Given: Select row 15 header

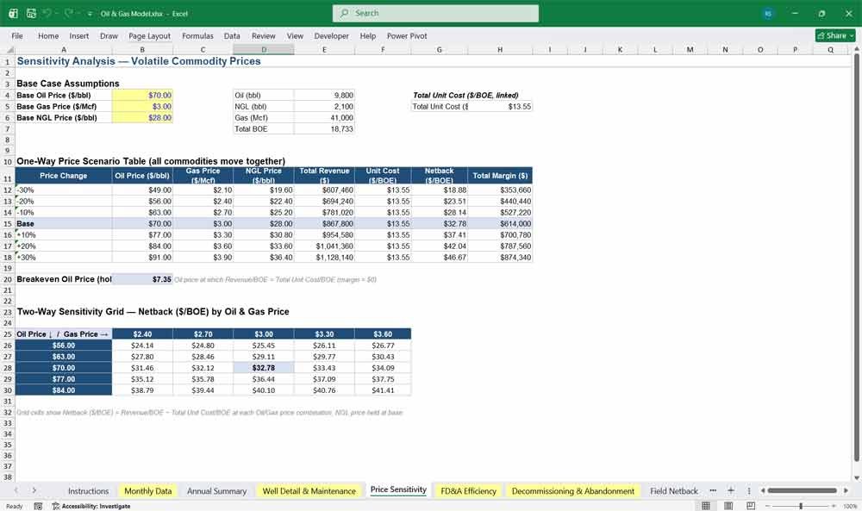Looking at the screenshot, I should click(7, 224).
